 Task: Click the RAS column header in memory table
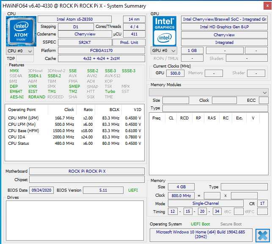pyautogui.click(x=212, y=118)
